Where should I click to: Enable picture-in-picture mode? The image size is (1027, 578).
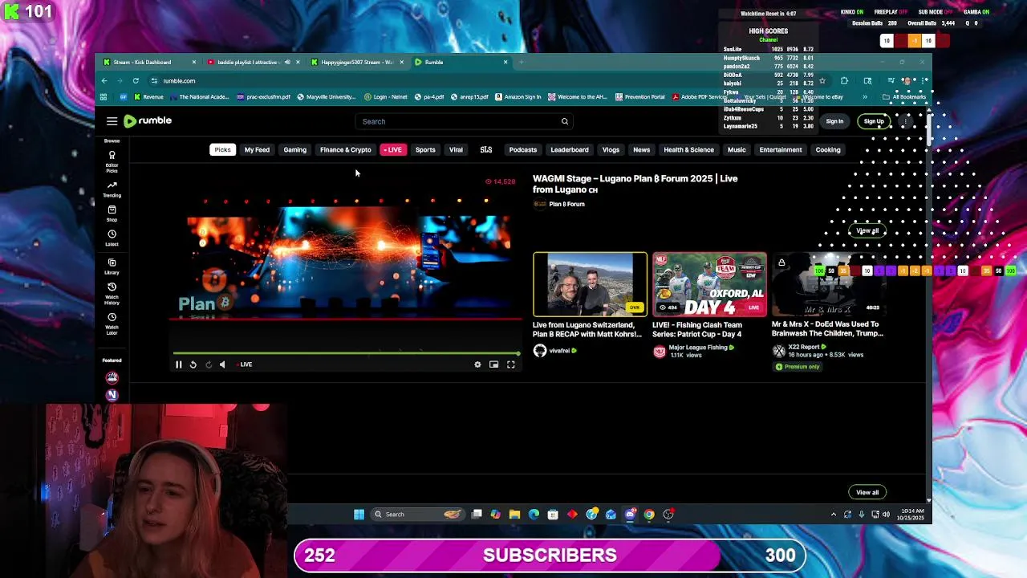pos(494,364)
